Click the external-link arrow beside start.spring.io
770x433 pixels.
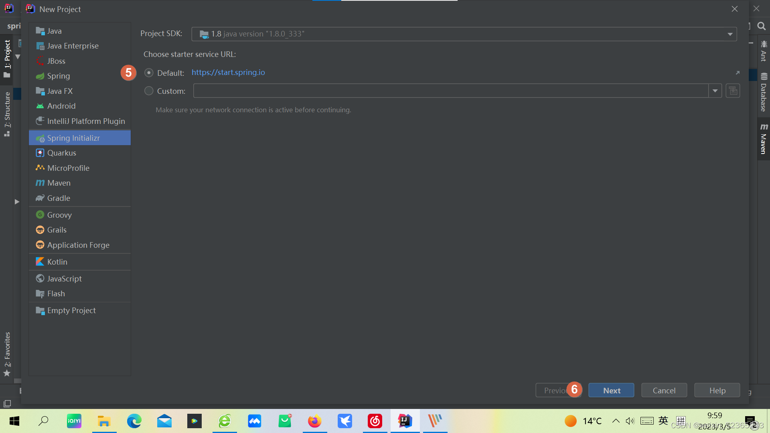pos(738,73)
